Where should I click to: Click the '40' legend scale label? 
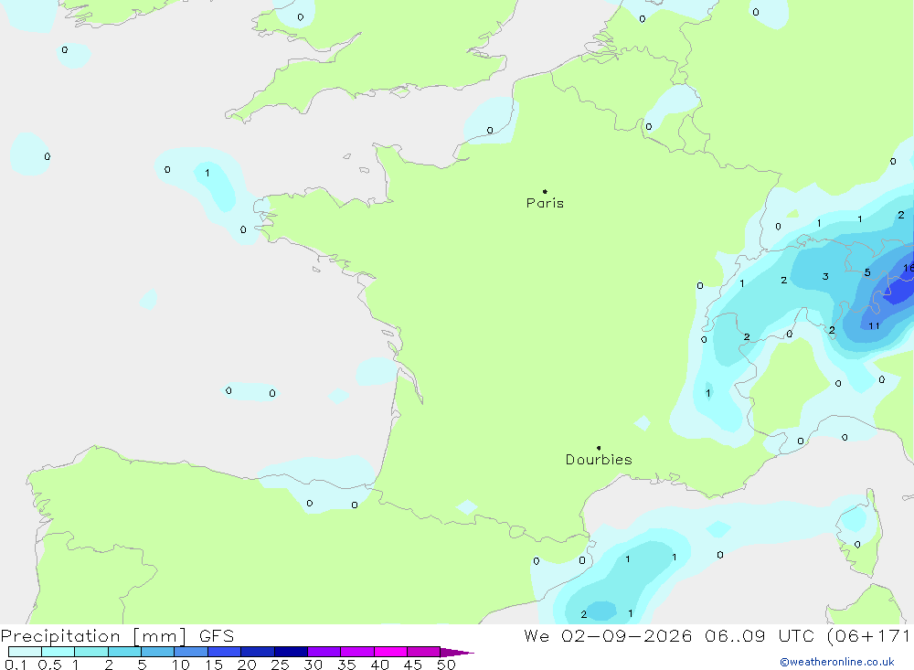[380, 665]
